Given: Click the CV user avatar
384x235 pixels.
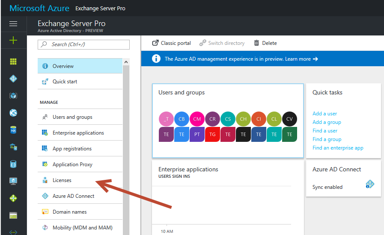Looking at the screenshot, I should (290, 119).
